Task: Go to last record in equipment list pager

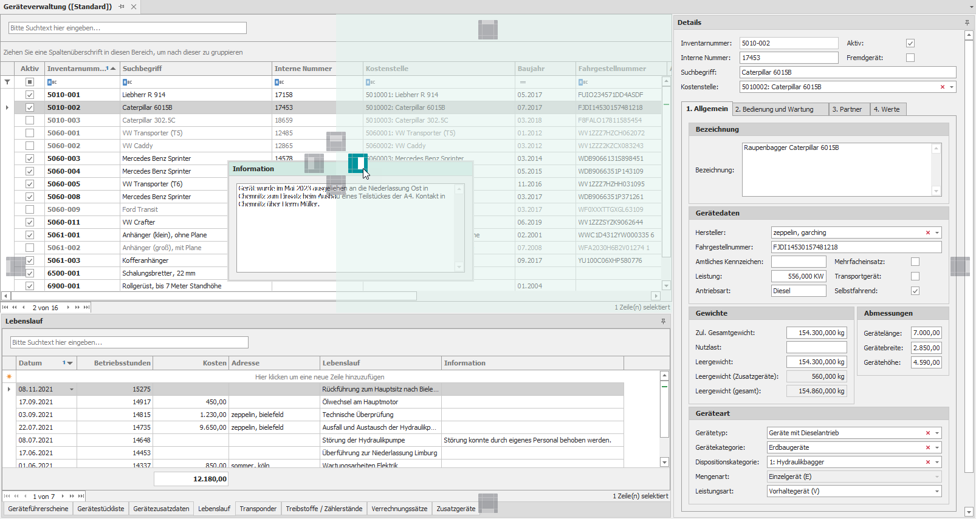Action: point(86,308)
